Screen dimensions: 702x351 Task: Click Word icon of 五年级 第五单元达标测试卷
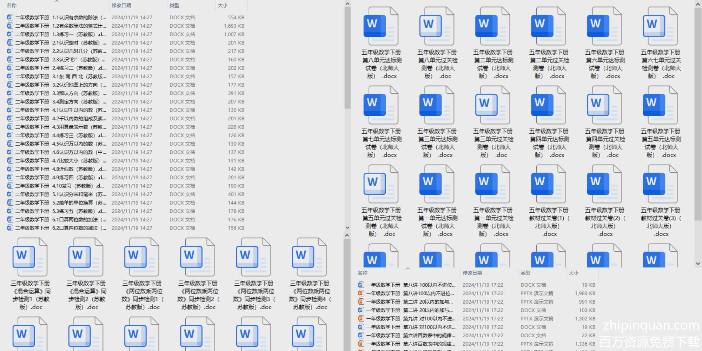pyautogui.click(x=660, y=106)
